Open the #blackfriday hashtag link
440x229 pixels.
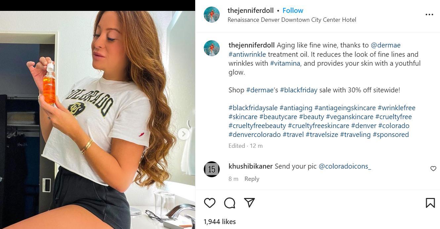click(298, 90)
